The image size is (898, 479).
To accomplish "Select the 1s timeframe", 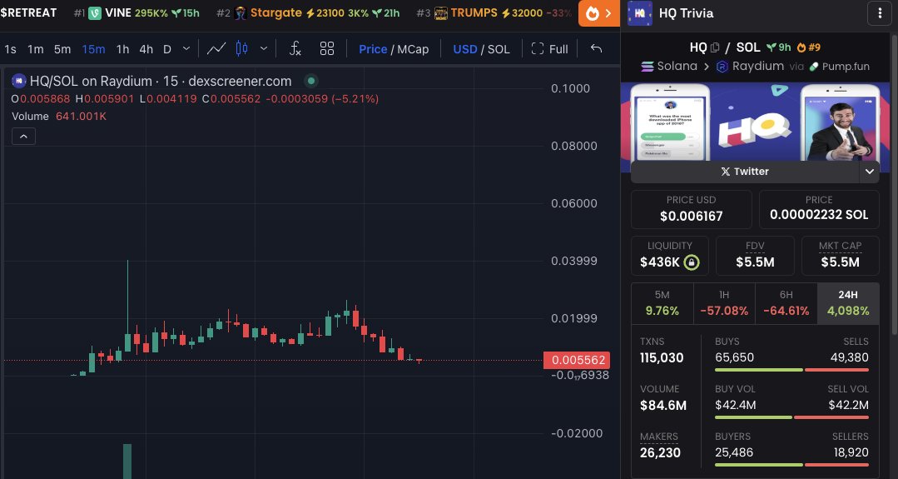I will pos(10,49).
